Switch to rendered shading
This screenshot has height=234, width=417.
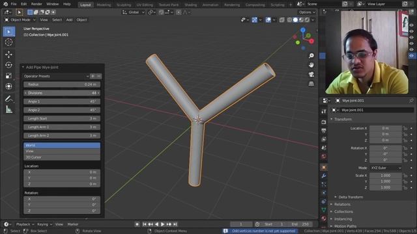[307, 20]
